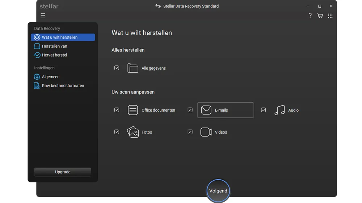Toggle the 'Video's' checkbox

[190, 132]
